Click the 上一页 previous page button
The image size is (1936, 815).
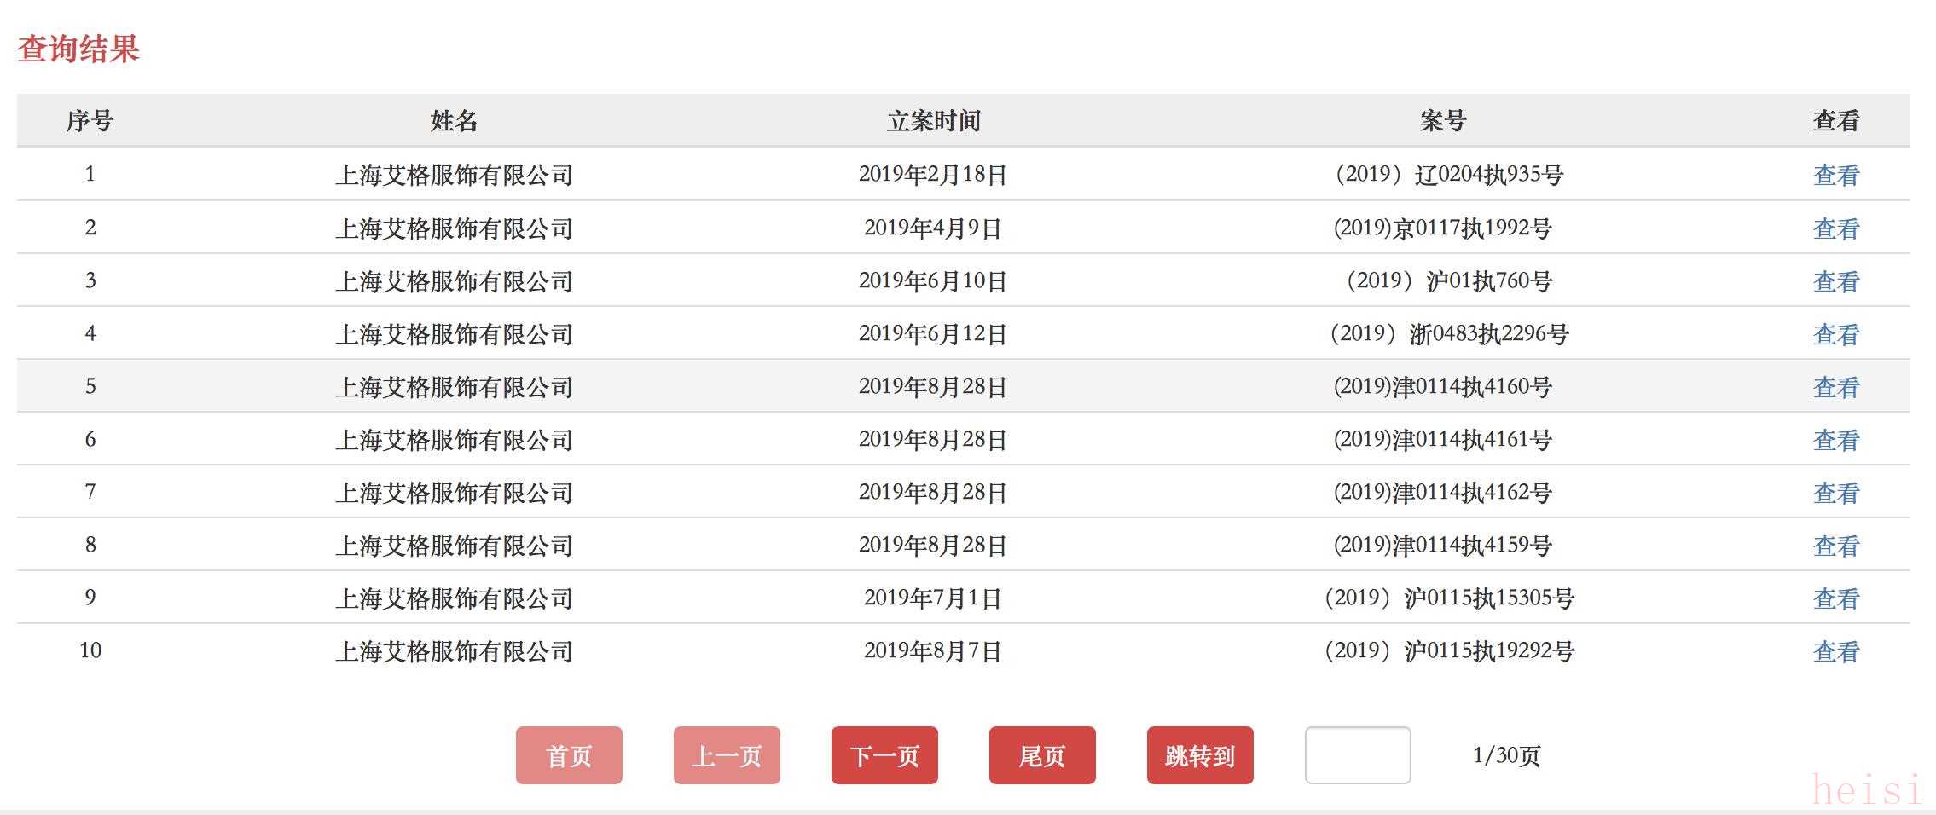[727, 755]
